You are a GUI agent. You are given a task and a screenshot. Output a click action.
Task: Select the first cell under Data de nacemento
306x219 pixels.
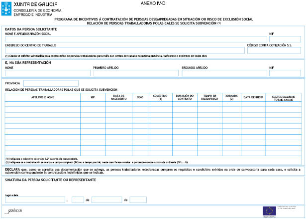click(x=118, y=104)
